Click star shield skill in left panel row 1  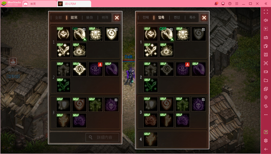tap(111, 34)
